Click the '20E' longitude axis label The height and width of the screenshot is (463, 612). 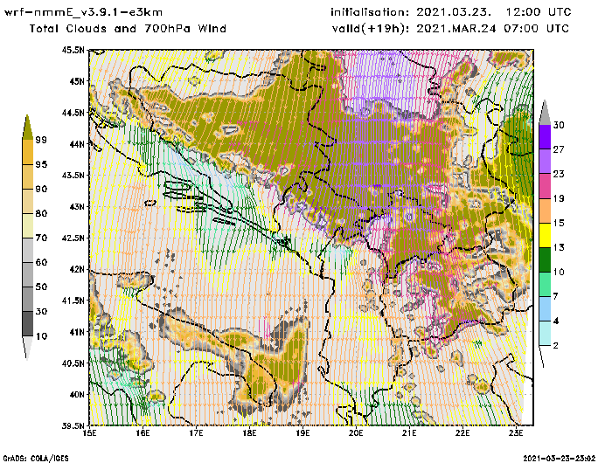click(356, 433)
